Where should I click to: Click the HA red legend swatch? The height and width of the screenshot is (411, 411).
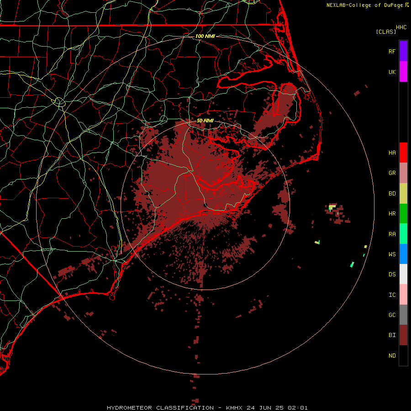tap(403, 153)
